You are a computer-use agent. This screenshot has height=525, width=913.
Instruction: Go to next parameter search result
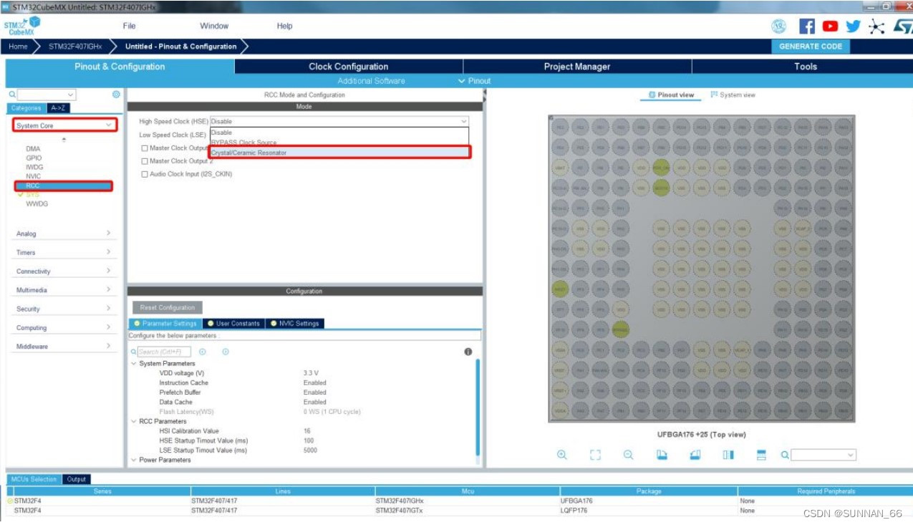tap(226, 352)
